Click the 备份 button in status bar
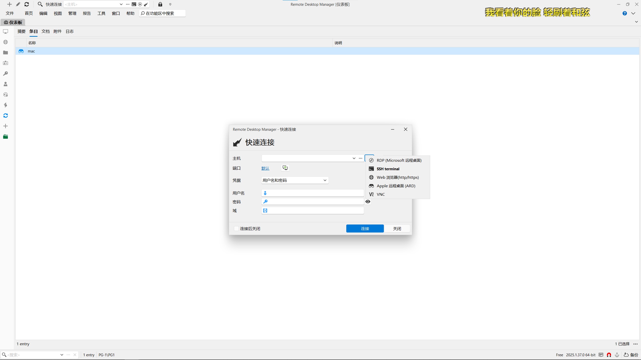This screenshot has width=641, height=360. (631, 355)
